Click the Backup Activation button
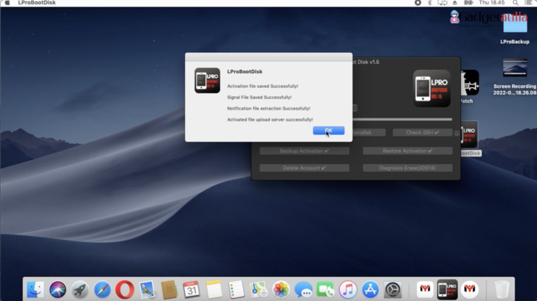 tap(304, 150)
